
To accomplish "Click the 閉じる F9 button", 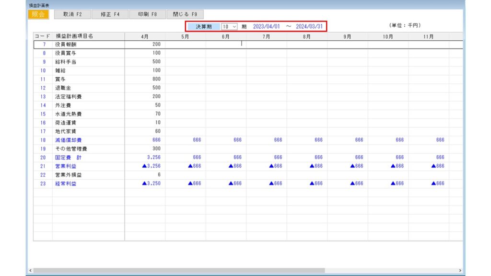I will (185, 14).
